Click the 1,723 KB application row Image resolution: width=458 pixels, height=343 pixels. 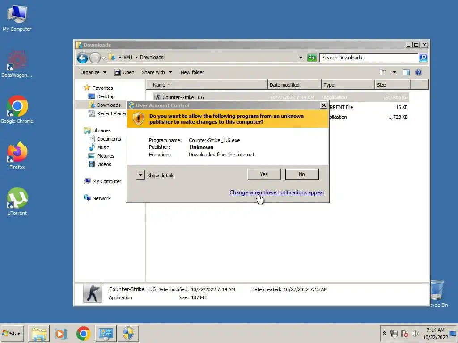click(369, 117)
